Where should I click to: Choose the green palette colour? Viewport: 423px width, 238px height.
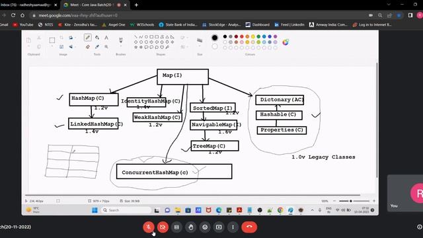pos(258,37)
